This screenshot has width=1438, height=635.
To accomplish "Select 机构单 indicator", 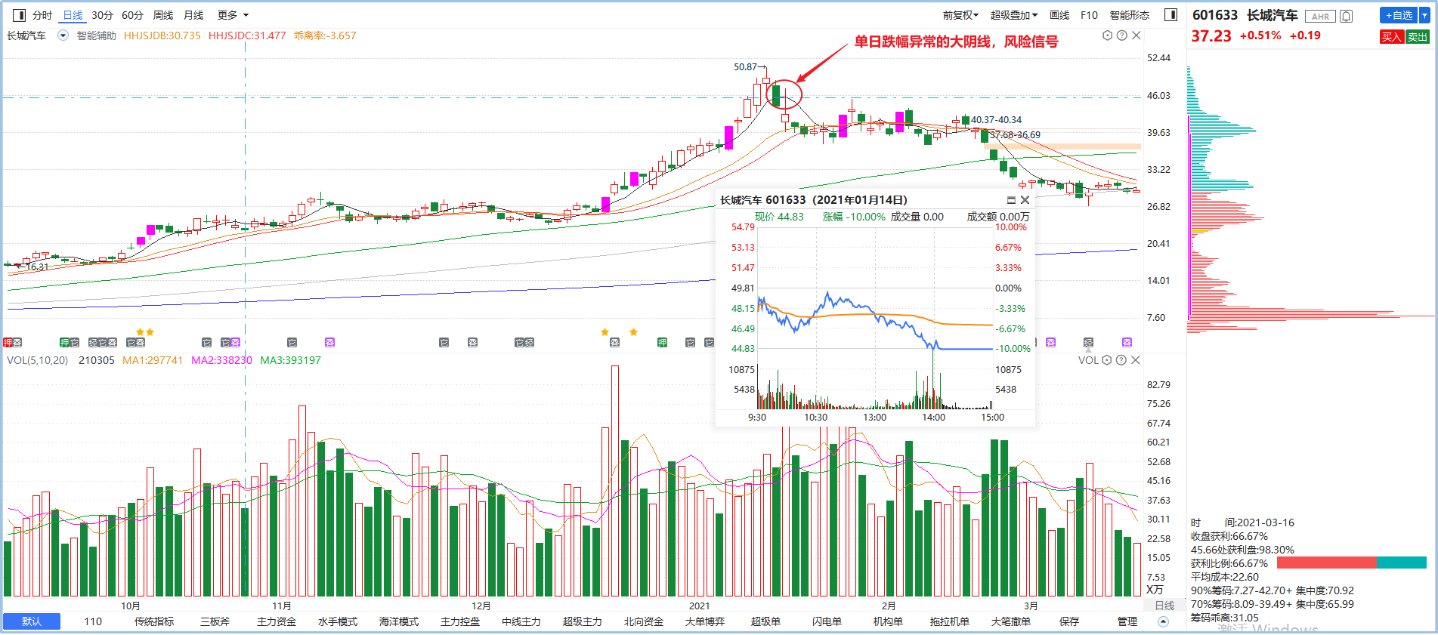I will point(888,621).
